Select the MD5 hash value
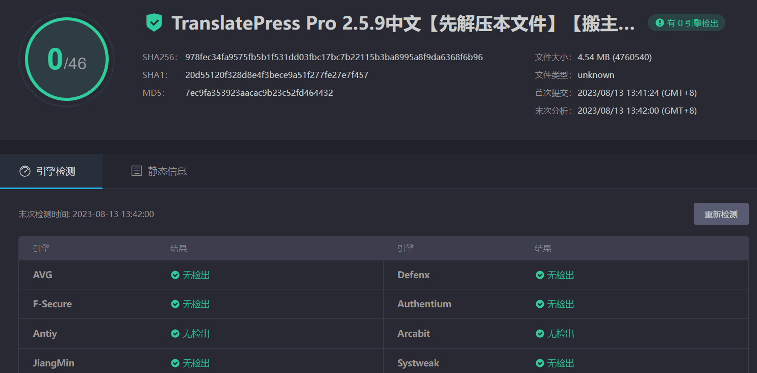This screenshot has height=373, width=757. pyautogui.click(x=259, y=93)
